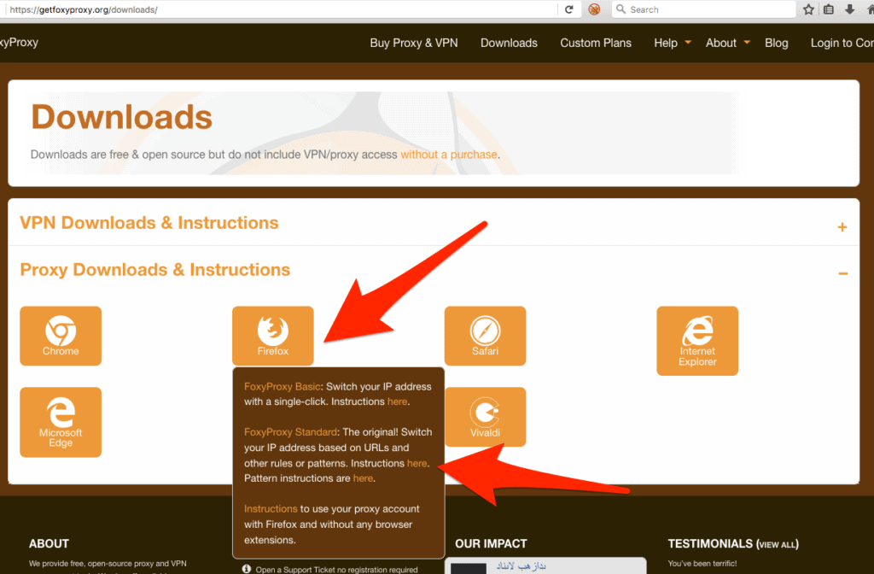Open the Internet Explorer download tile
Screen dimensions: 874x574
697,341
